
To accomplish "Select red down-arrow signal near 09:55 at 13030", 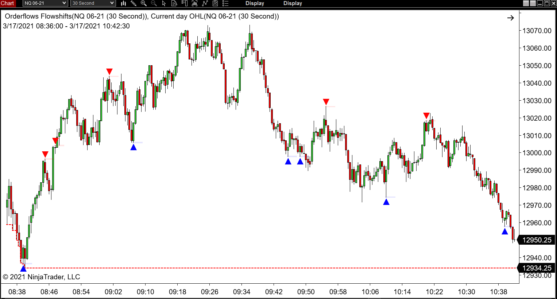I will coord(326,102).
